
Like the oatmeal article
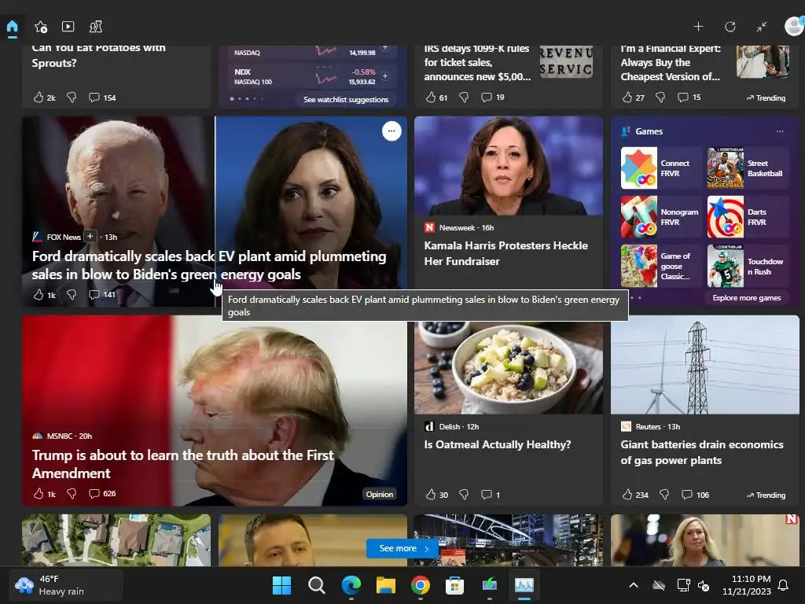(x=431, y=495)
